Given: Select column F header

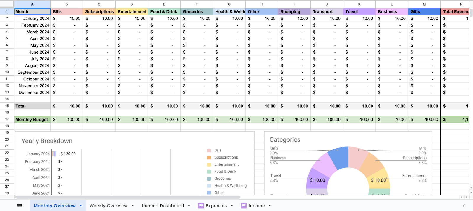Looking at the screenshot, I should [x=197, y=4].
